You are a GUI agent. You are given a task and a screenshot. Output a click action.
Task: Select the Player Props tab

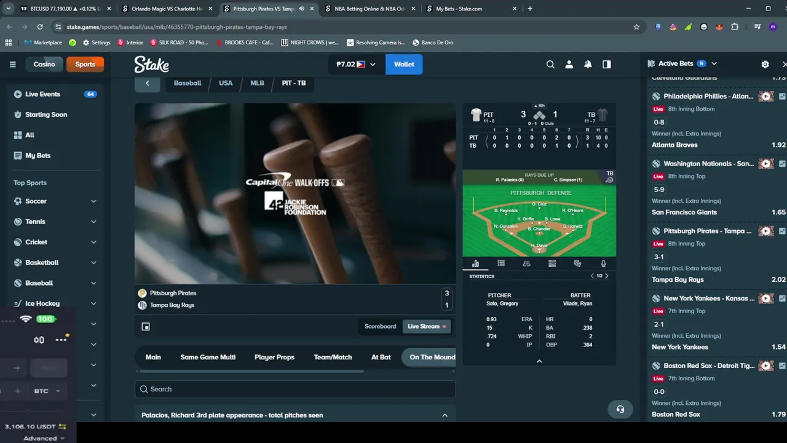(274, 357)
